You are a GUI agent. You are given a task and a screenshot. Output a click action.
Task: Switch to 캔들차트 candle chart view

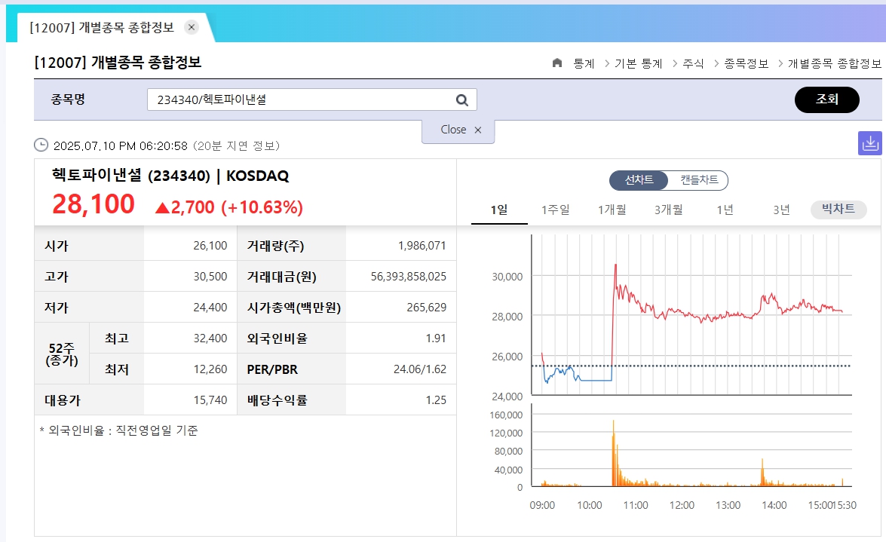tap(699, 179)
